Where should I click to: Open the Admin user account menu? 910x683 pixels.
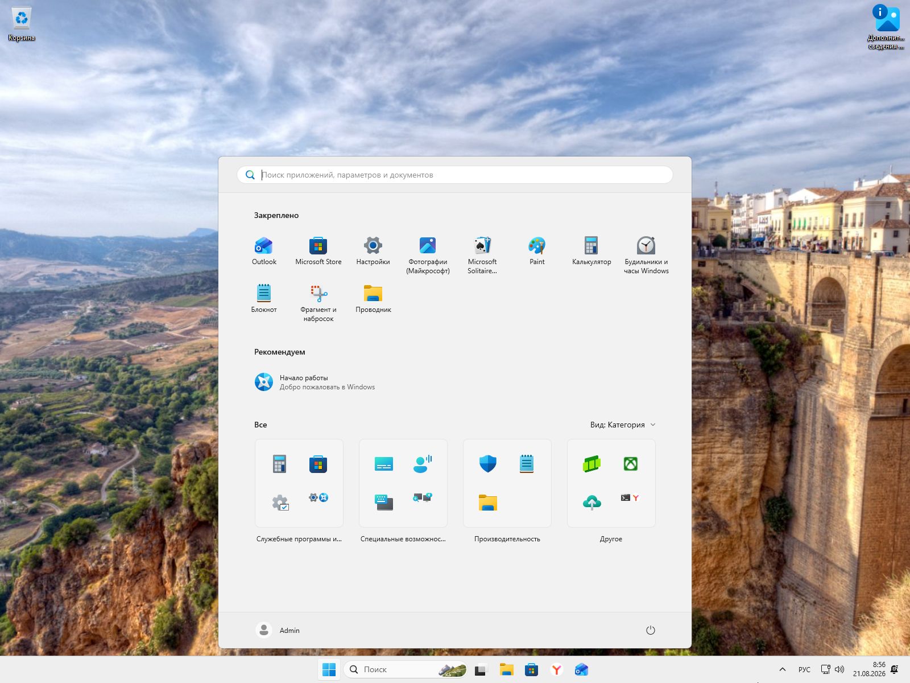(279, 630)
